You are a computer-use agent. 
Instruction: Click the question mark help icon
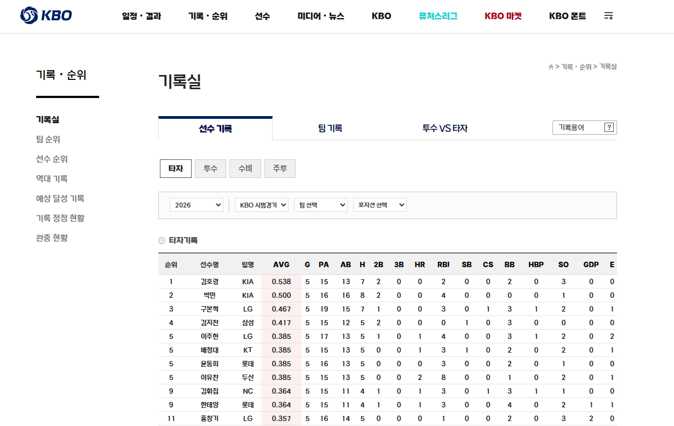click(609, 128)
